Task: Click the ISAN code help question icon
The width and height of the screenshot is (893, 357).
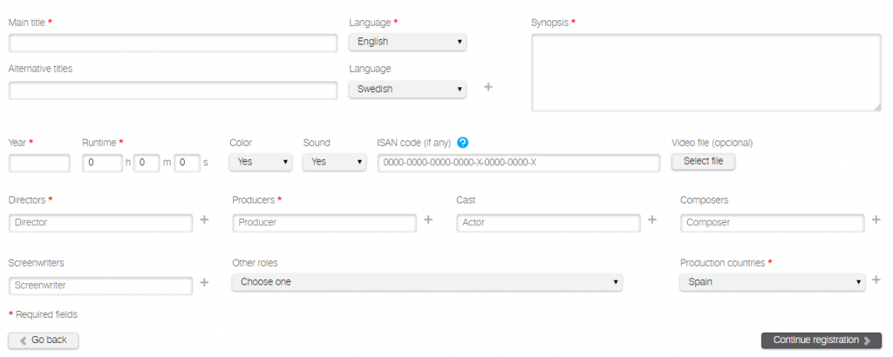Action: pyautogui.click(x=463, y=143)
